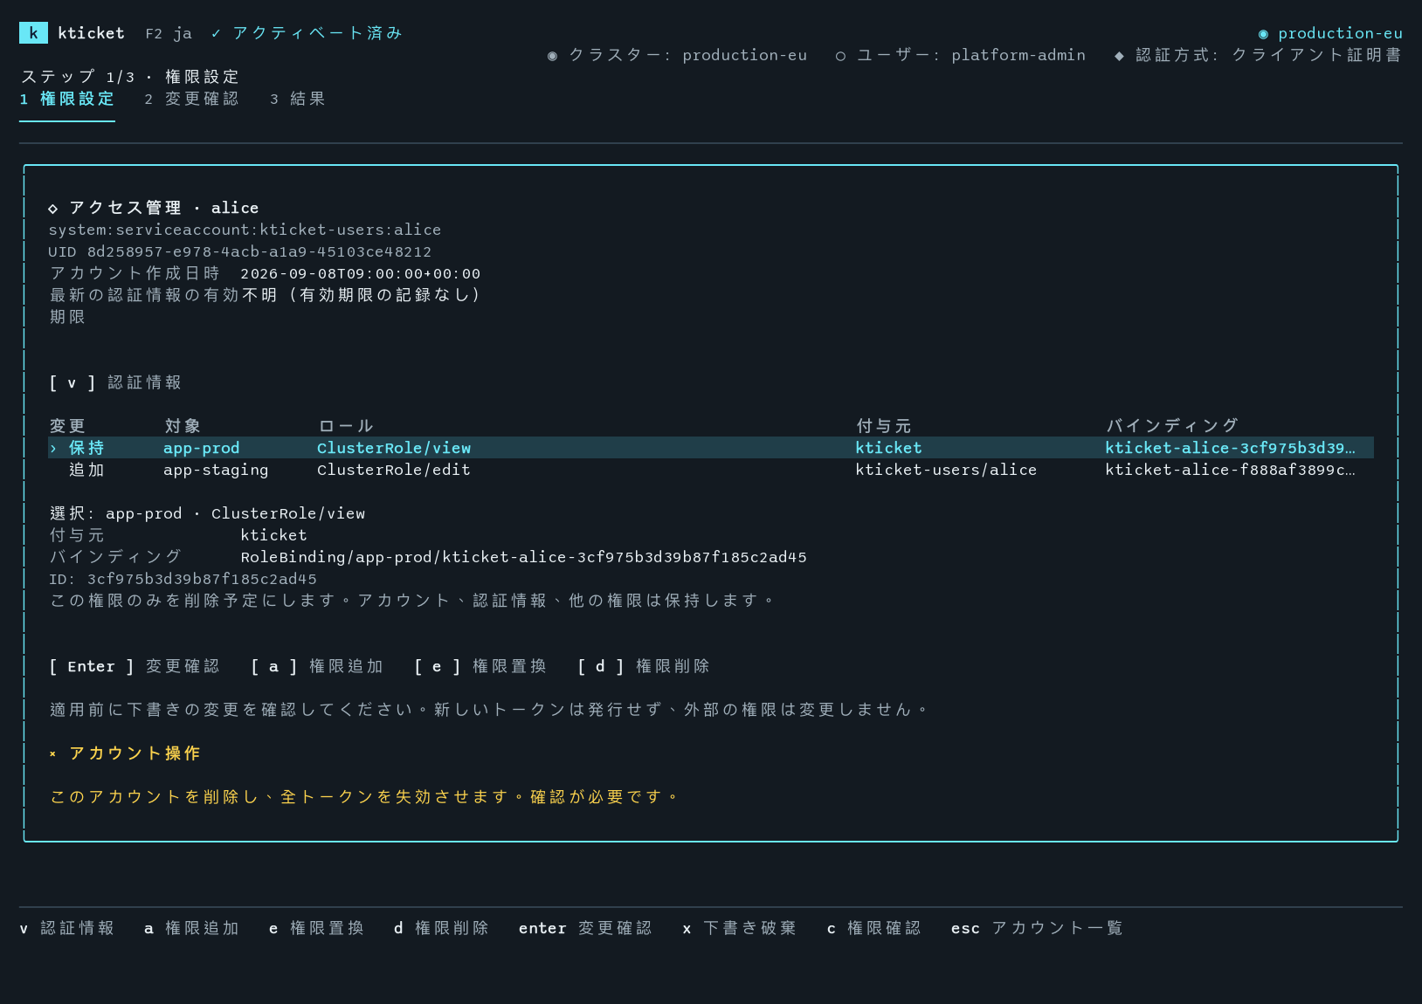Click binding kticket-alice-3cf975b3d39… cell

[x=1230, y=448]
